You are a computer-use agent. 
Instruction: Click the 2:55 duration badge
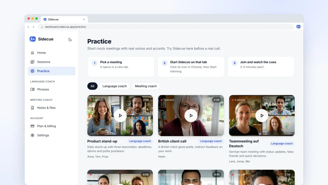click(146, 100)
